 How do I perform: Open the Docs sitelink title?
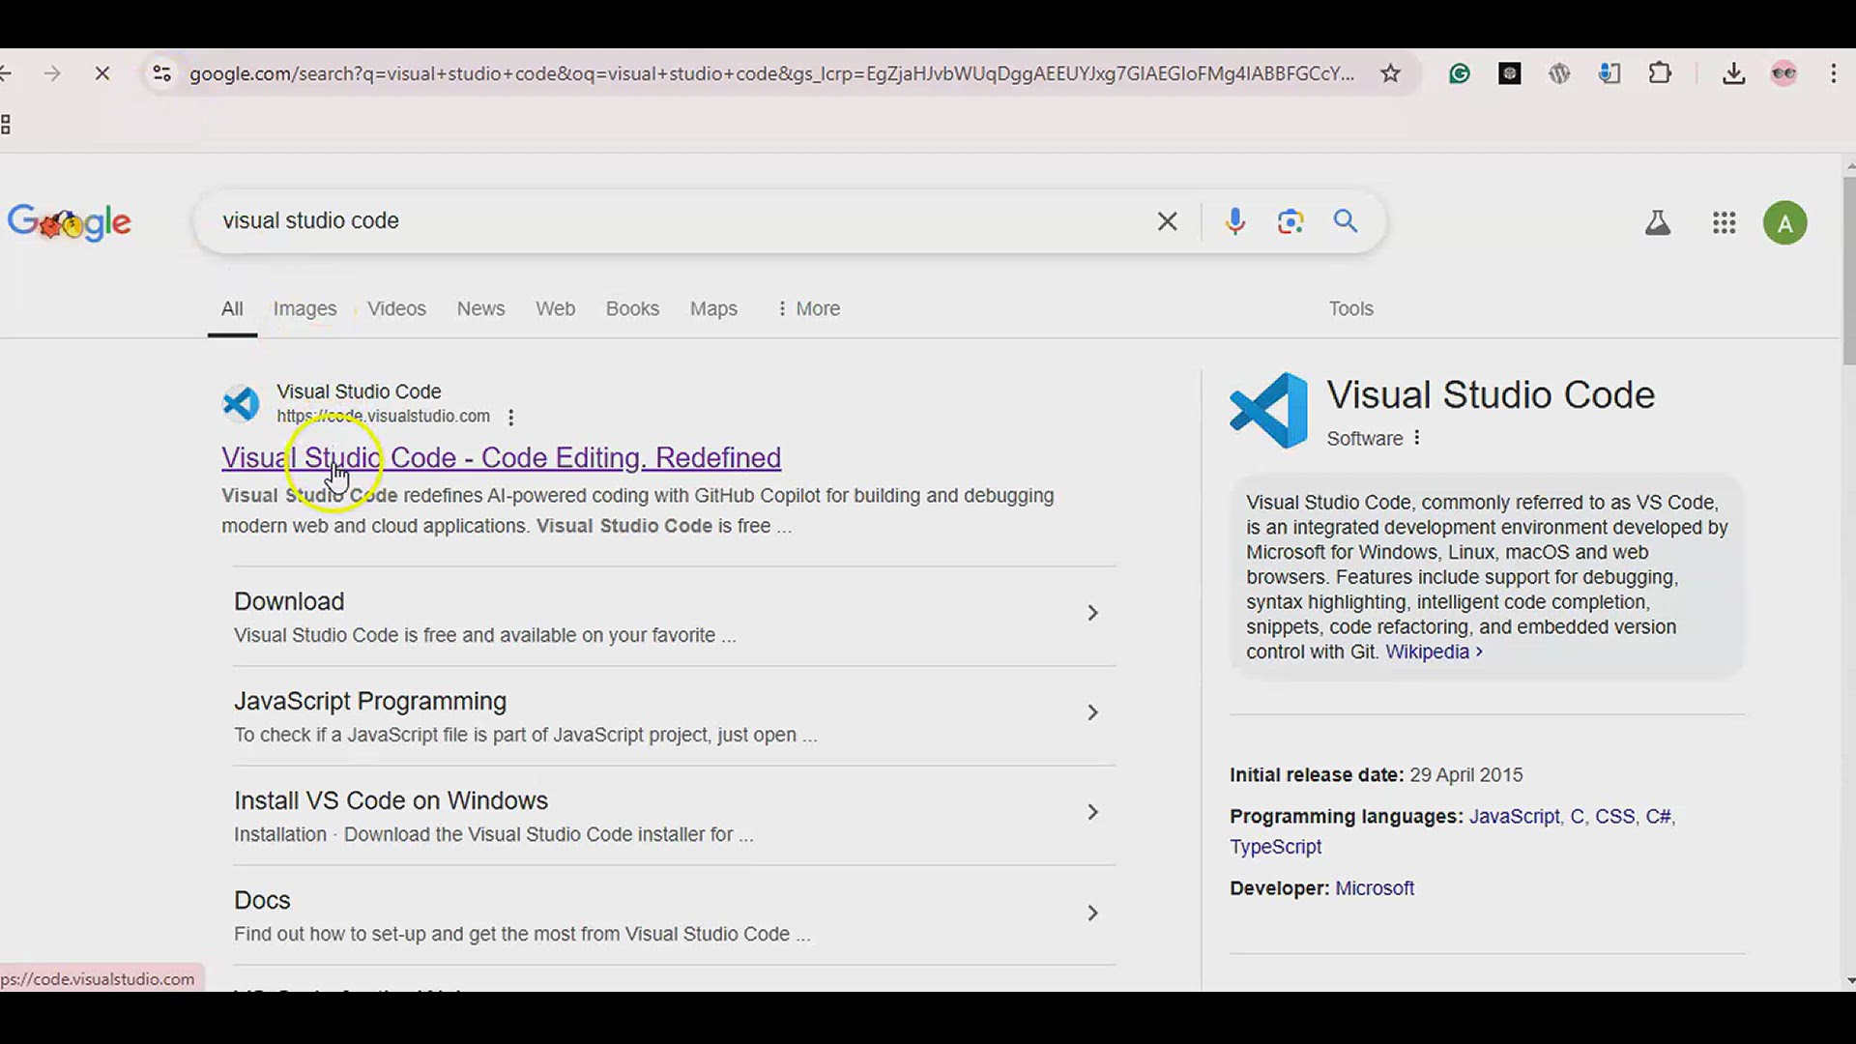click(x=262, y=900)
